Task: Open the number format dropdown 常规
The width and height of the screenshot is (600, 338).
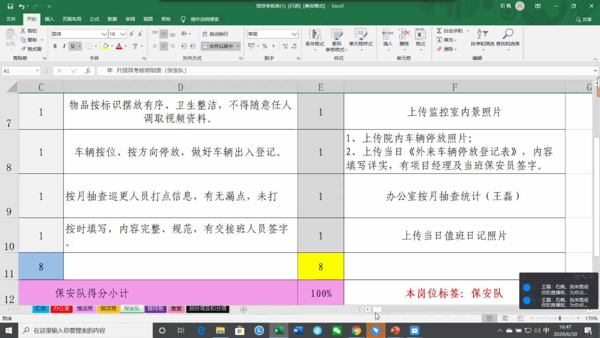Action: (x=294, y=34)
